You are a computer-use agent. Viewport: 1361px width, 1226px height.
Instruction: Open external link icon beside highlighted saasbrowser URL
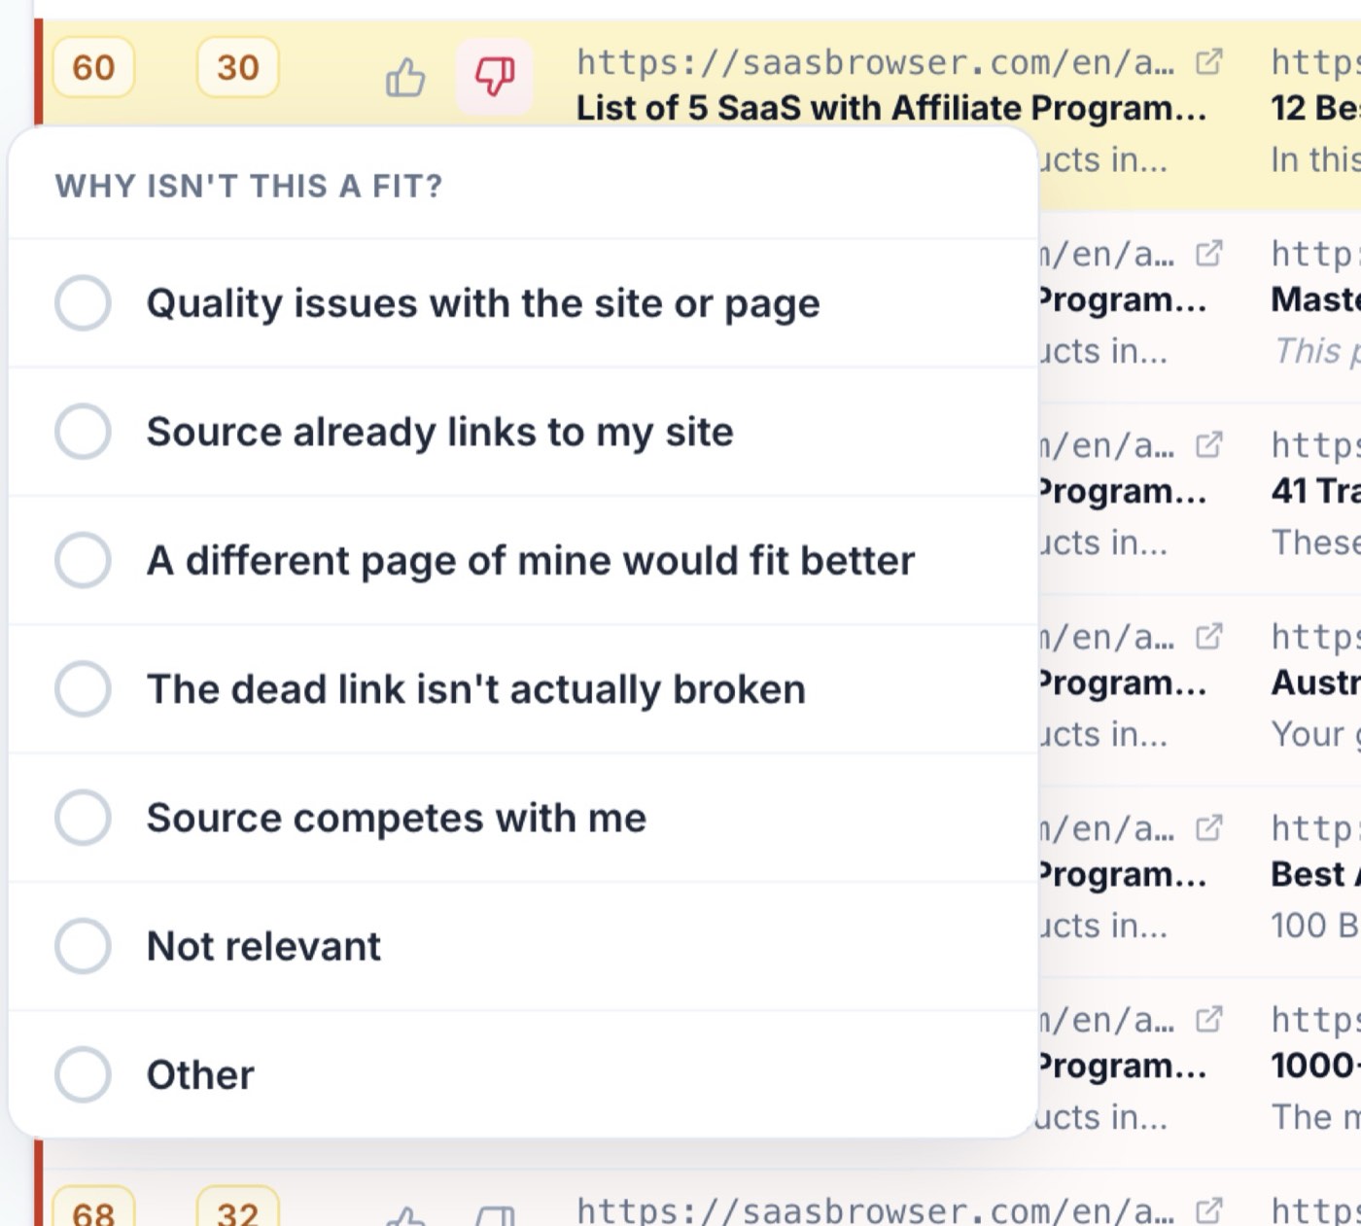click(1208, 62)
